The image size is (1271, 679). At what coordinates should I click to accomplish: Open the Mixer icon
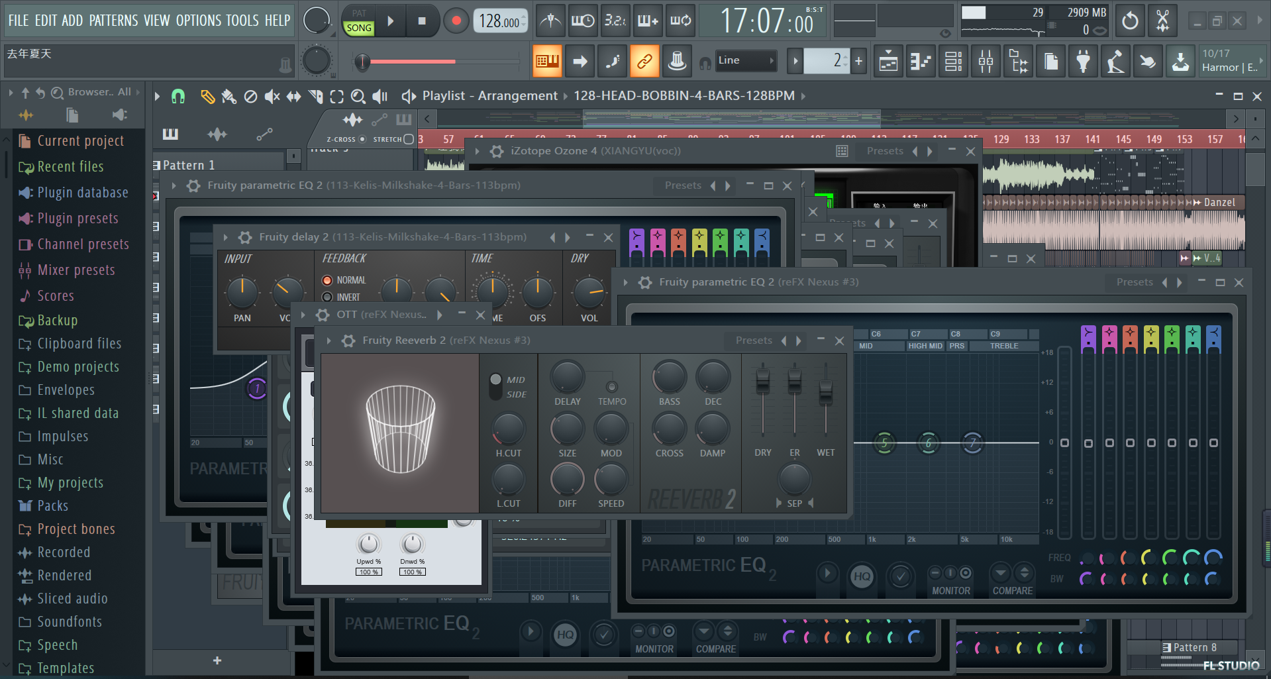(x=986, y=62)
